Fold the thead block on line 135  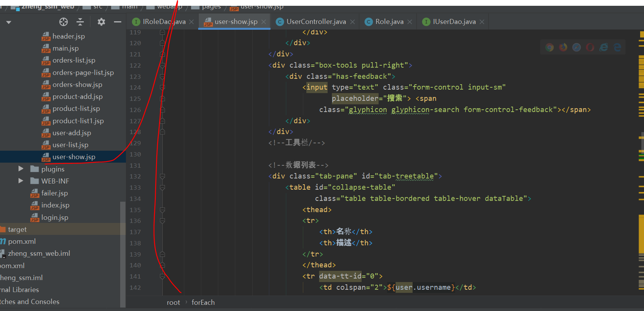click(x=162, y=210)
